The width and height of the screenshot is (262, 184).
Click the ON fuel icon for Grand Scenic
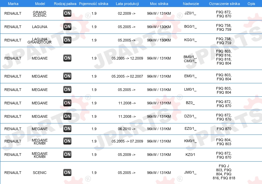click(x=67, y=13)
